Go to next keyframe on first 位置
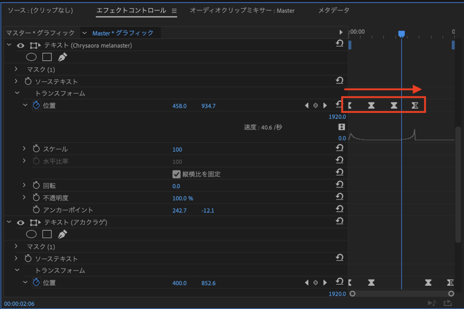Screen dimensions: 464x309 tap(325, 106)
